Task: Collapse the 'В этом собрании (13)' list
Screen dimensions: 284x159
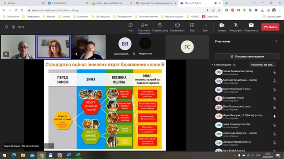Action: coord(212,65)
